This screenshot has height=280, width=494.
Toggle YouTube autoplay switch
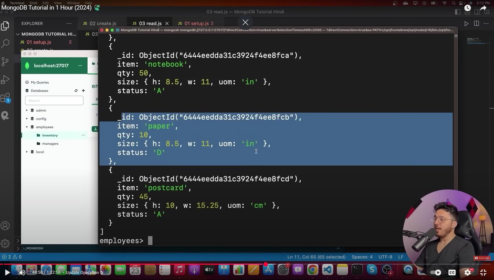point(436,272)
